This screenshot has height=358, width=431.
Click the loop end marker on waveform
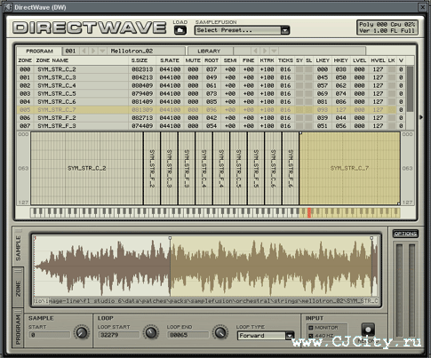click(371, 238)
